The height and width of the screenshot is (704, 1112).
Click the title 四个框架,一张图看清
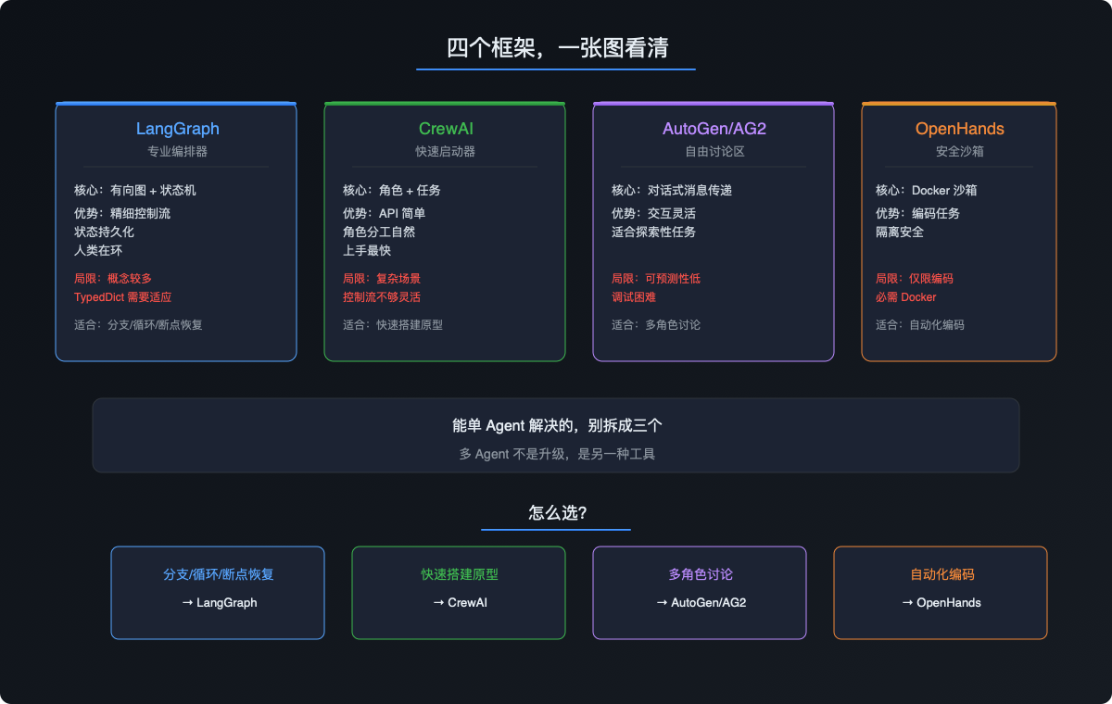[x=557, y=48]
